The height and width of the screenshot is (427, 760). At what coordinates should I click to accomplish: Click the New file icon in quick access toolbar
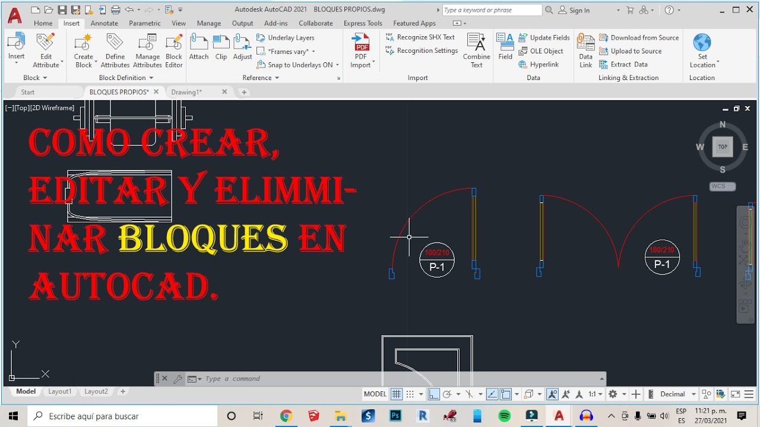pos(36,10)
